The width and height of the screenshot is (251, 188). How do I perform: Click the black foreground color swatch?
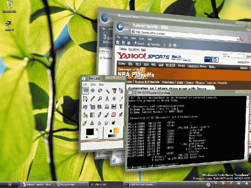tap(90, 132)
